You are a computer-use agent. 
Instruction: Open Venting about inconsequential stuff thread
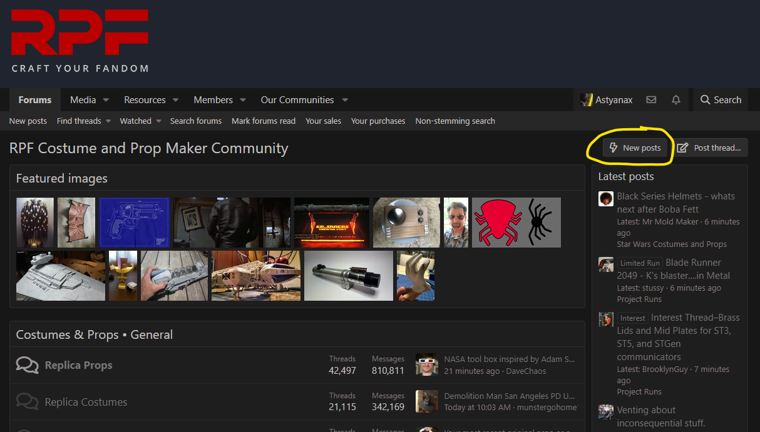click(661, 416)
